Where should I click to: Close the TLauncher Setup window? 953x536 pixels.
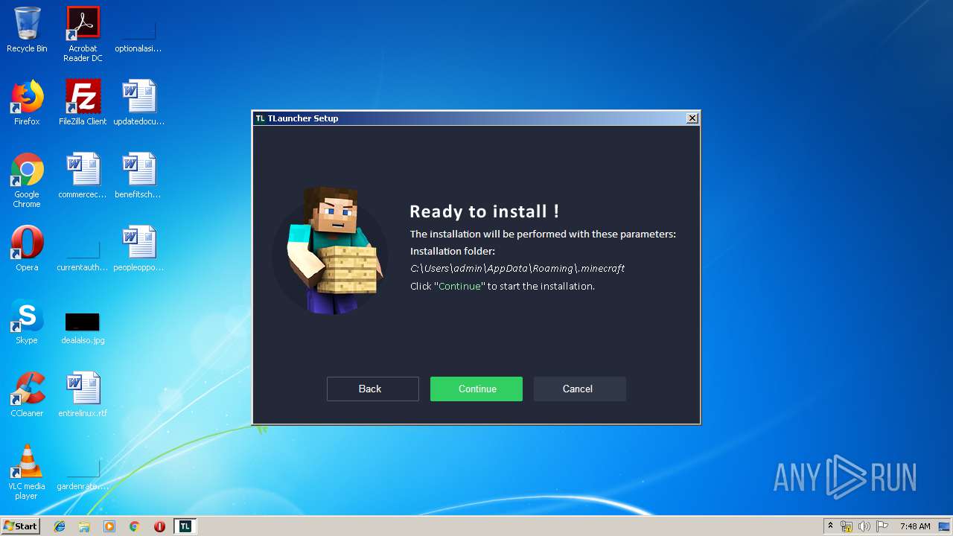pos(692,118)
